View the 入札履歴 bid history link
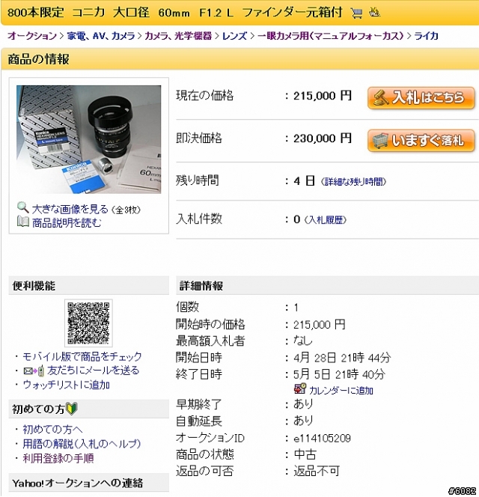Viewport: 479px width, 497px height. (326, 220)
